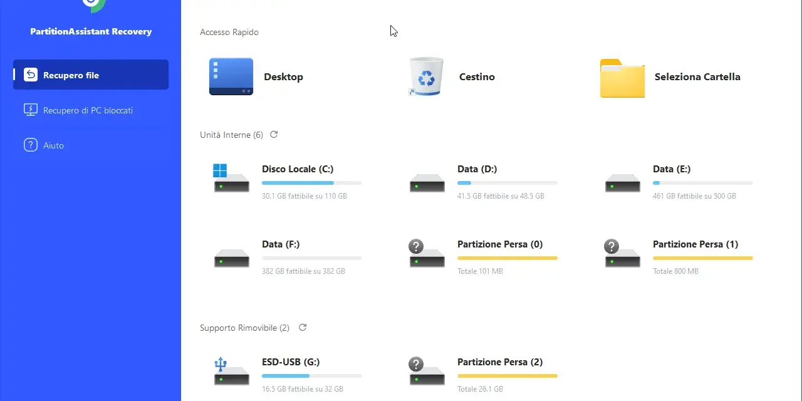Screen dimensions: 802x401
Task: Refresh the Unità Interne list
Action: coord(274,135)
